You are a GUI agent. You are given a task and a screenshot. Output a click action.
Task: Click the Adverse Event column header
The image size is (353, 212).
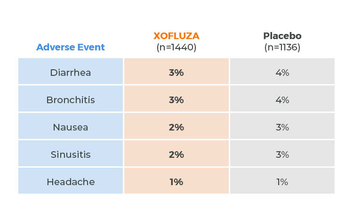point(71,47)
